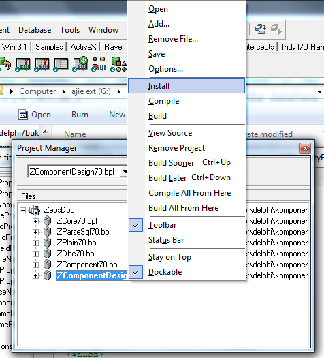This screenshot has width=324, height=358.
Task: Open the ZComponentDesign70.bpl project dropdown
Action: pyautogui.click(x=124, y=172)
